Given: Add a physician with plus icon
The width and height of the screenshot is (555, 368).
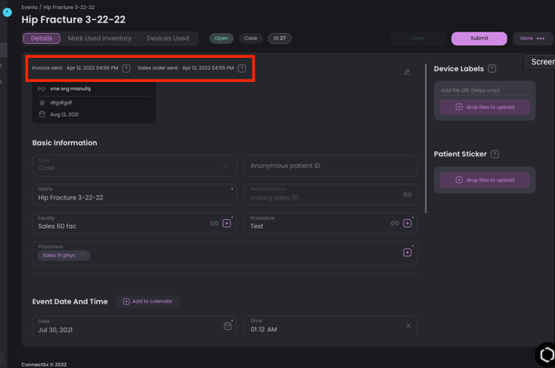Looking at the screenshot, I should (408, 252).
